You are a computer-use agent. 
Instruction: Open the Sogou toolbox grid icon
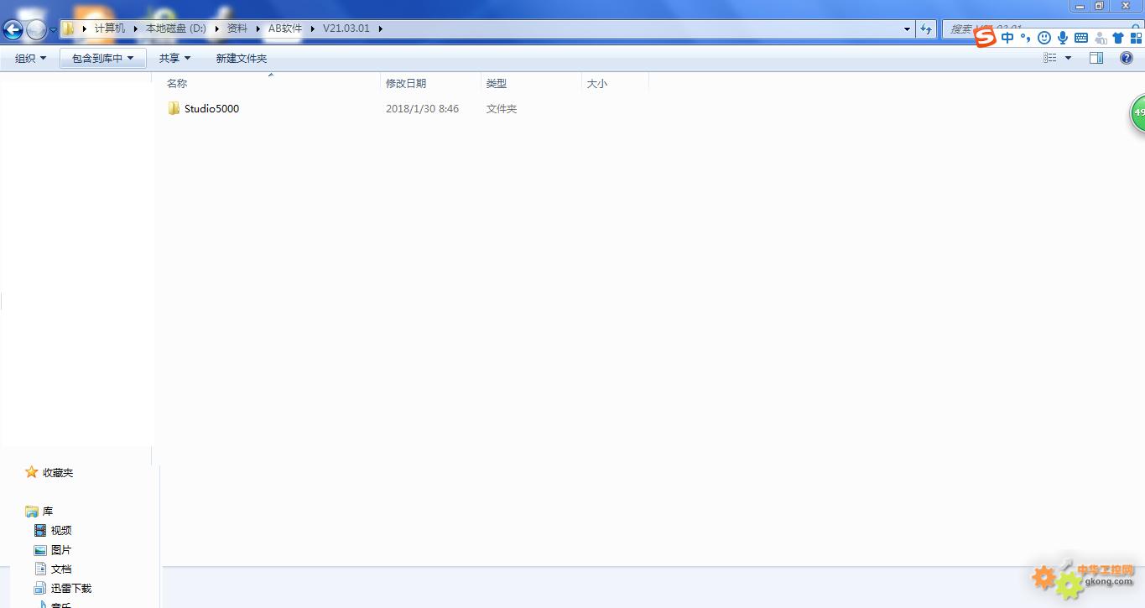pyautogui.click(x=1136, y=38)
